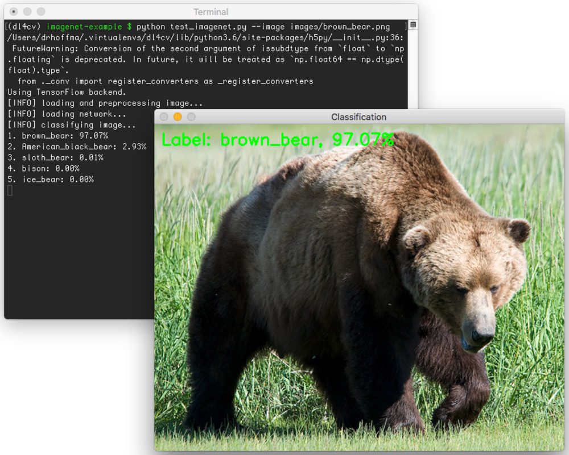
Task: Minimize the Terminal window
Action: point(27,11)
